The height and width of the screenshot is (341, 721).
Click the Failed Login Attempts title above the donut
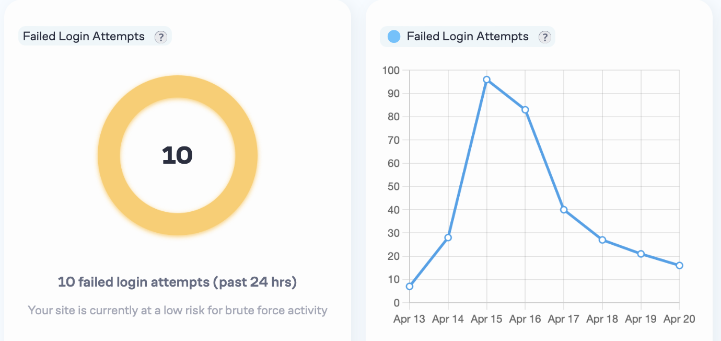(84, 37)
